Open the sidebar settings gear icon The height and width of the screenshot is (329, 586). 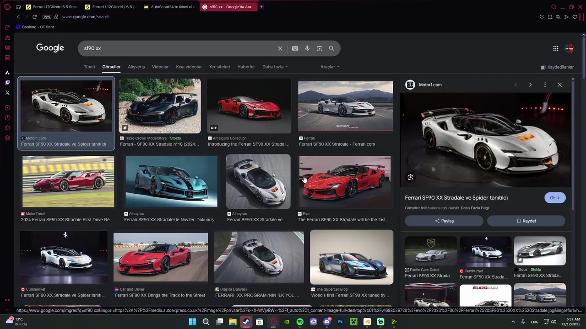(x=7, y=138)
